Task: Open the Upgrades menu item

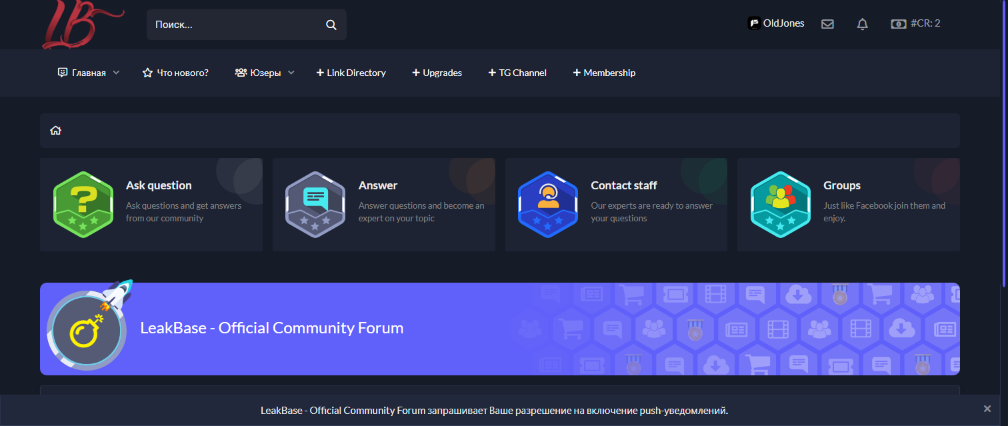Action: (437, 73)
